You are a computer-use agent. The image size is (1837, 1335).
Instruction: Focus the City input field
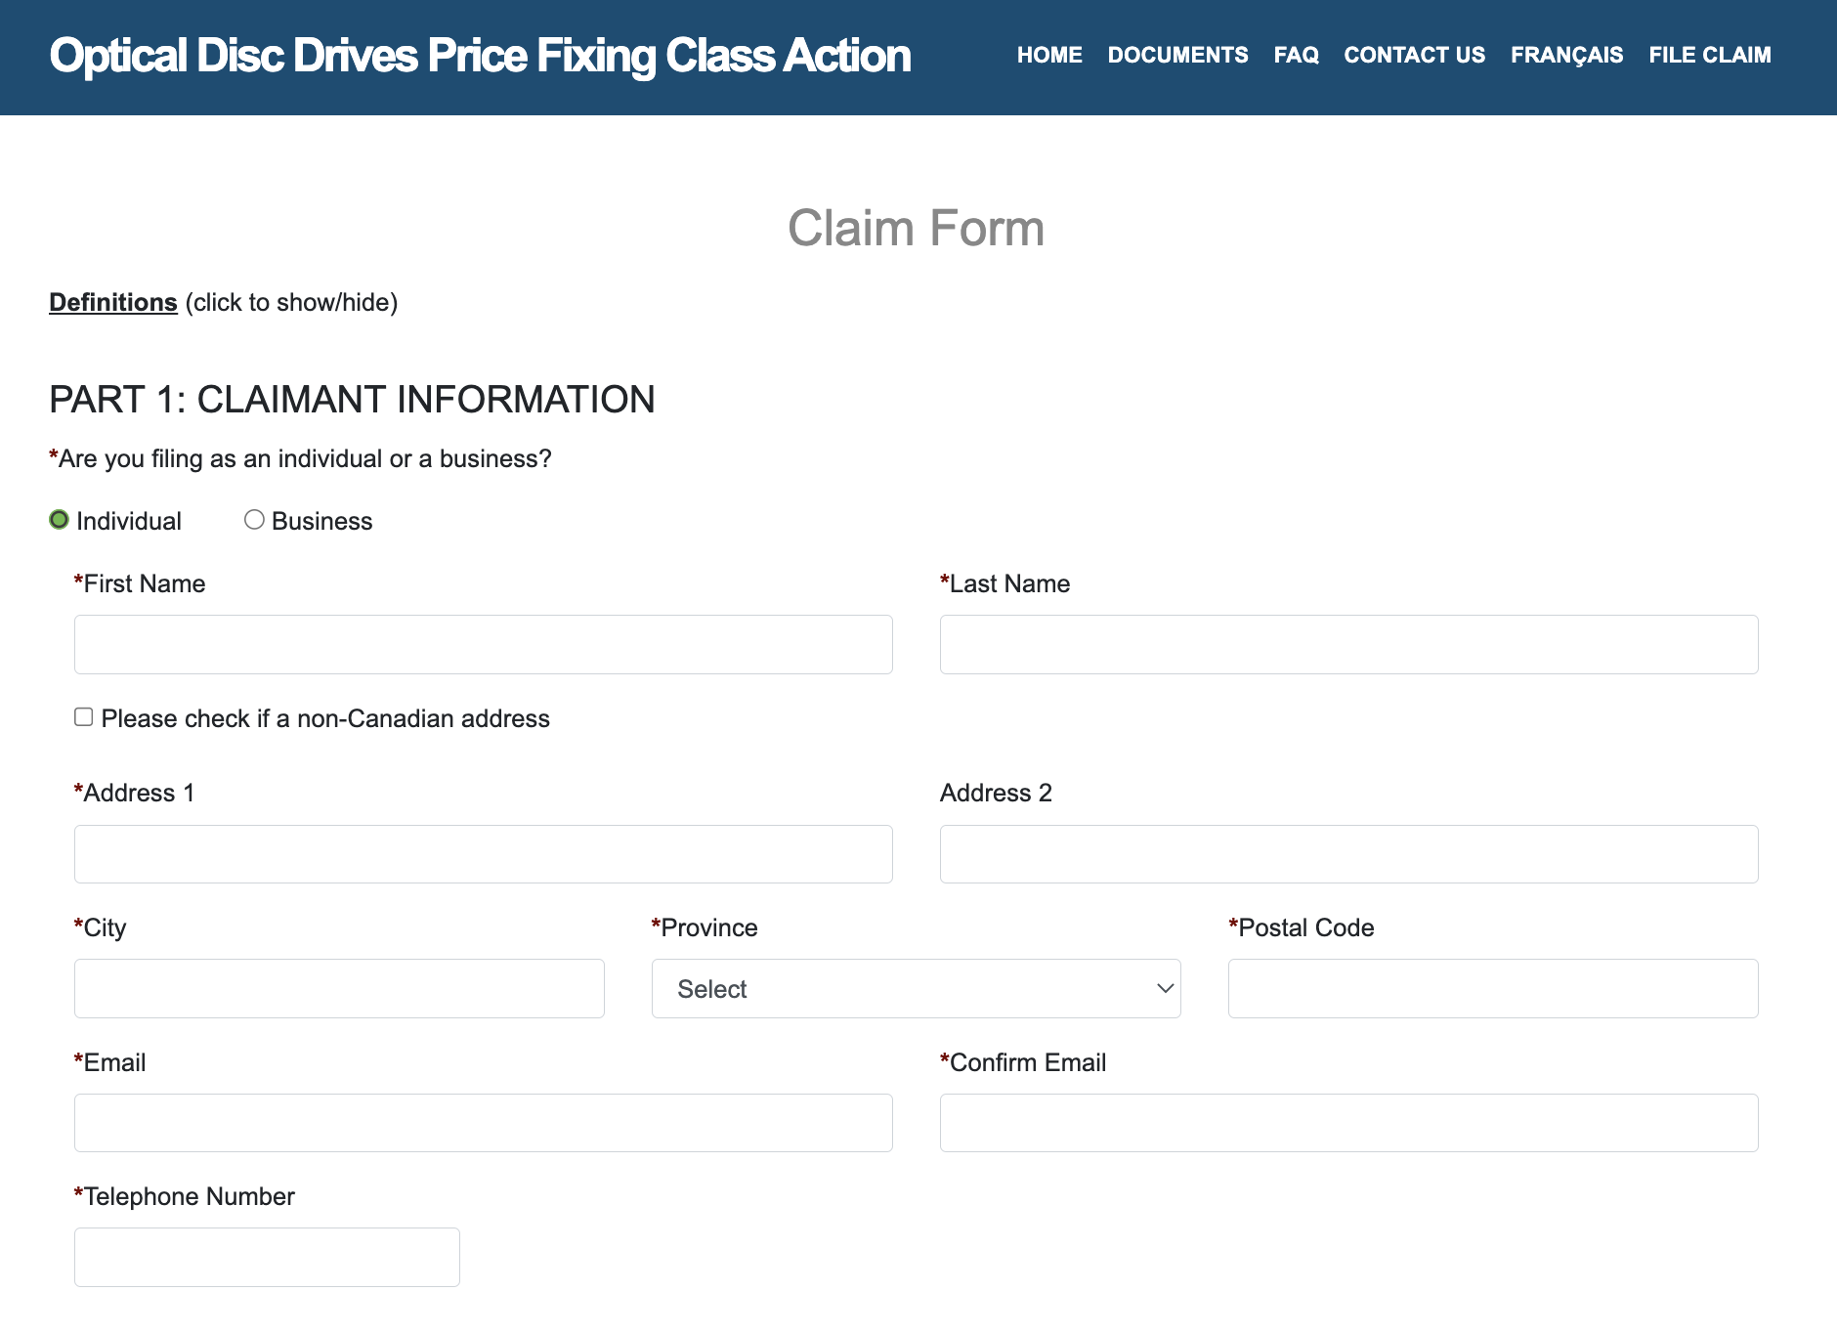339,988
